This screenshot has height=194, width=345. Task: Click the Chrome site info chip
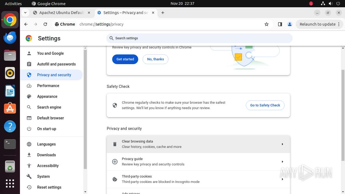point(65,24)
